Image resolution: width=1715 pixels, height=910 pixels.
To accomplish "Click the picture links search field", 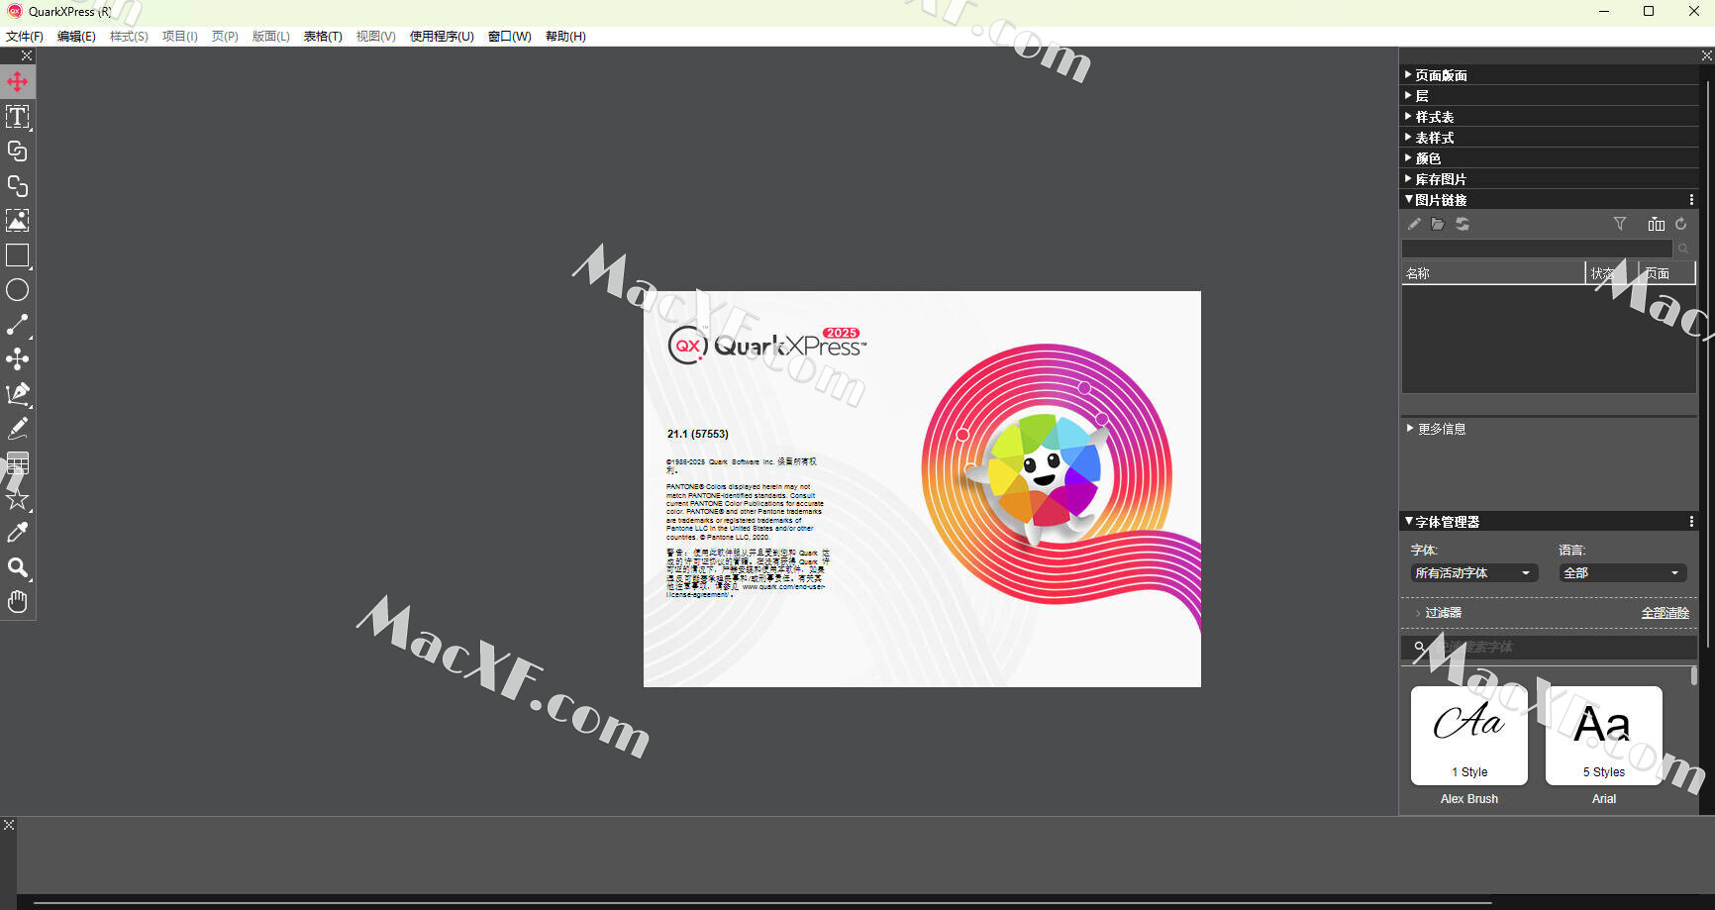I will point(1537,249).
